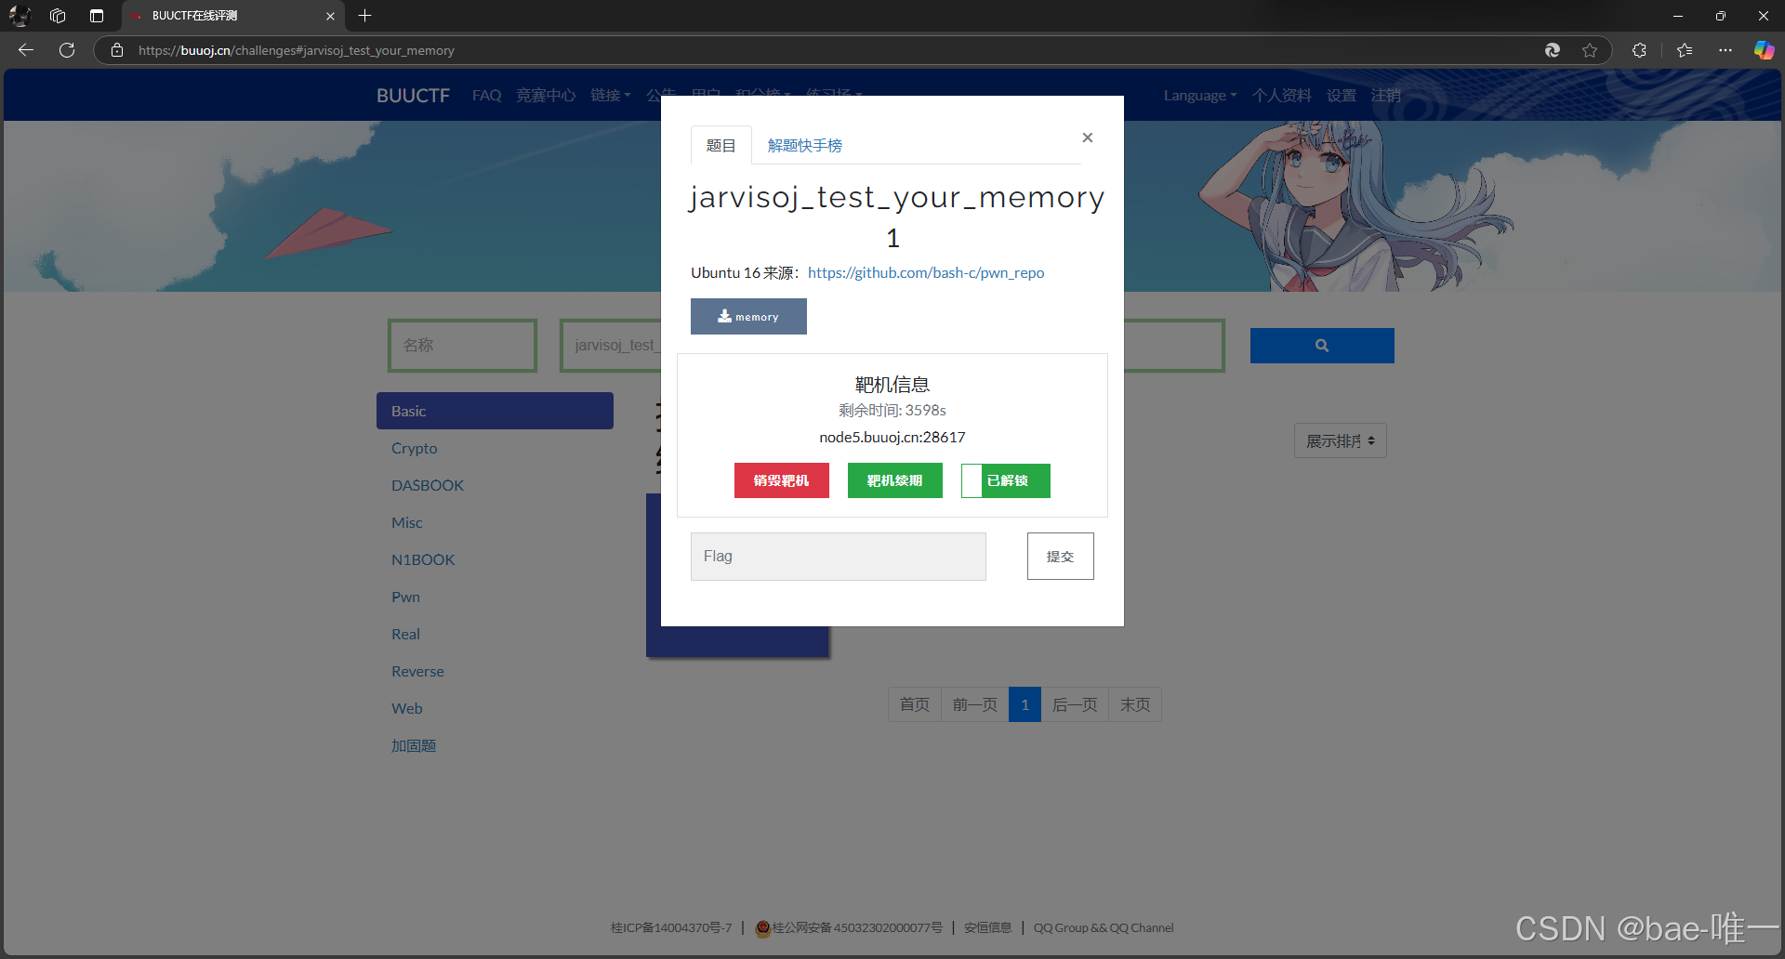This screenshot has height=959, width=1785.
Task: Open the browser extensions panel icon
Action: 1639,50
